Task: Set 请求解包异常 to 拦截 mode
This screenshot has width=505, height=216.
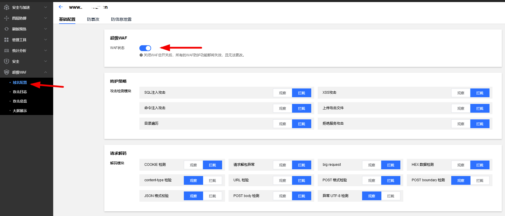Action: (302, 165)
